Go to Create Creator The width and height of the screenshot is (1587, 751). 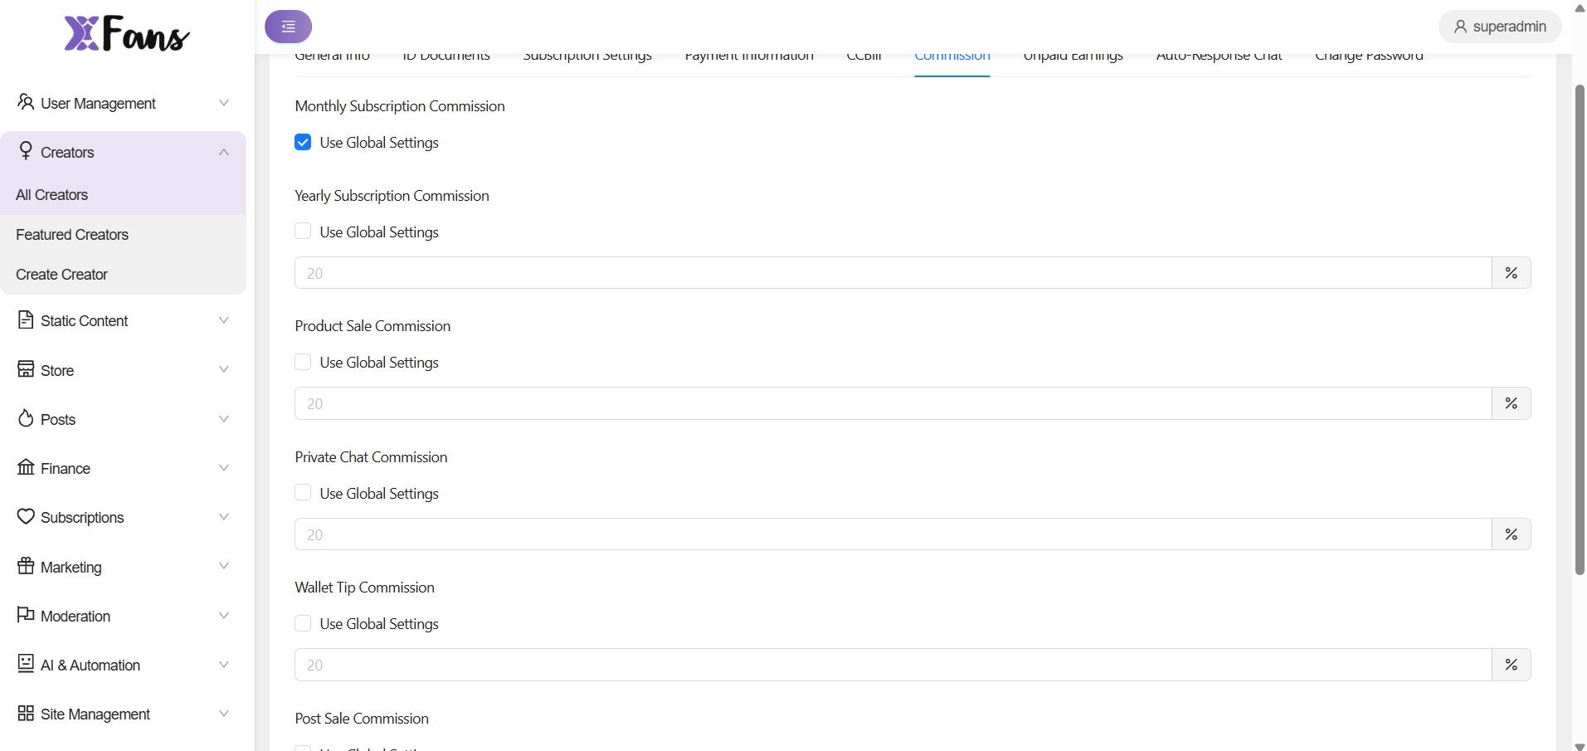[62, 275]
